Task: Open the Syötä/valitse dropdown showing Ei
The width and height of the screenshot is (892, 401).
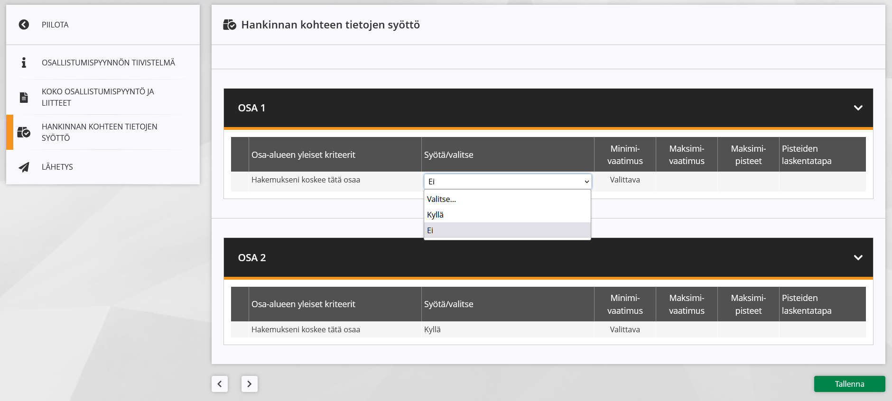Action: pyautogui.click(x=508, y=182)
